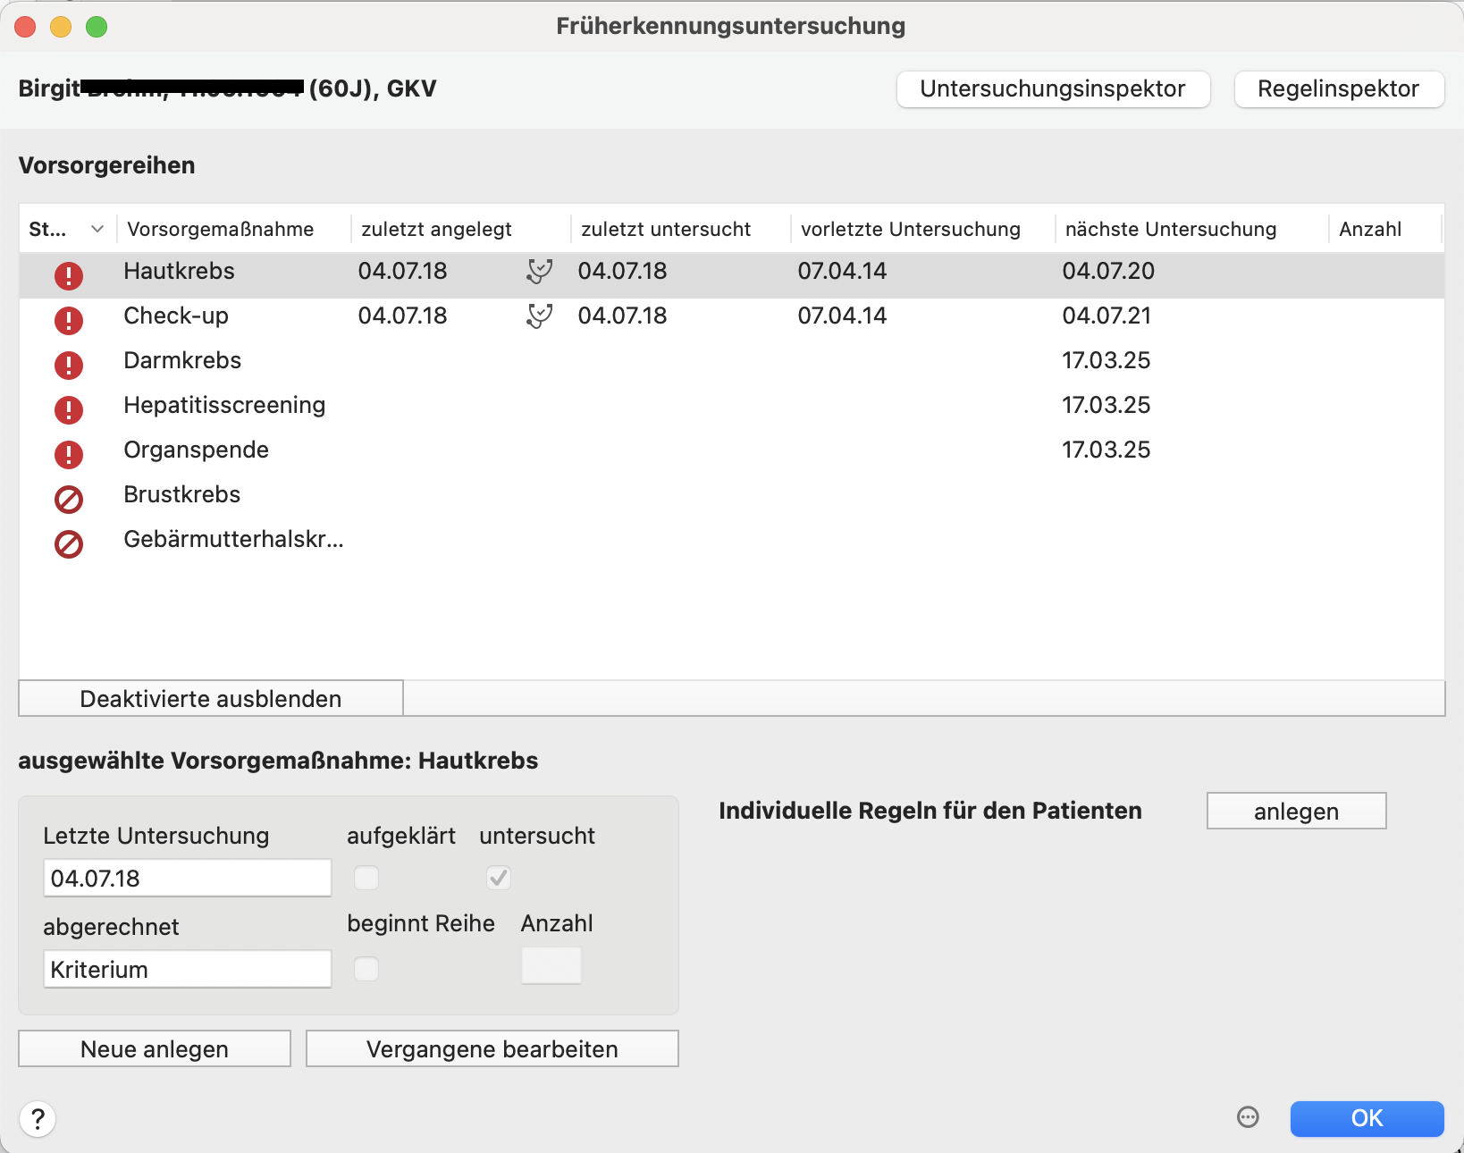Click the warning icon beside Hepatitisscreening
Image resolution: width=1464 pixels, height=1153 pixels.
[69, 409]
